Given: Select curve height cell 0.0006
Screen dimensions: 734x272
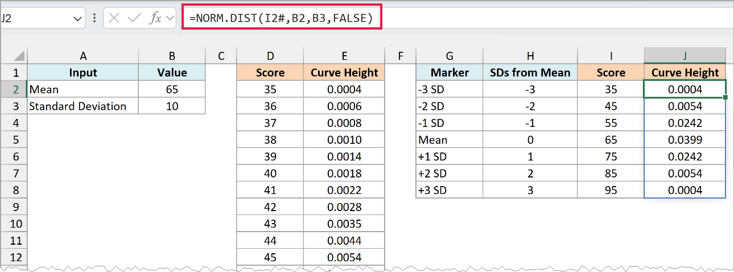Looking at the screenshot, I should [x=344, y=106].
